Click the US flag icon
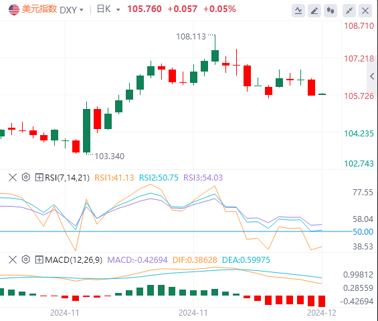 14,9
